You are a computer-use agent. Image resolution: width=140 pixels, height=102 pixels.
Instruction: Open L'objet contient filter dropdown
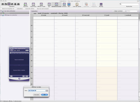119,11
